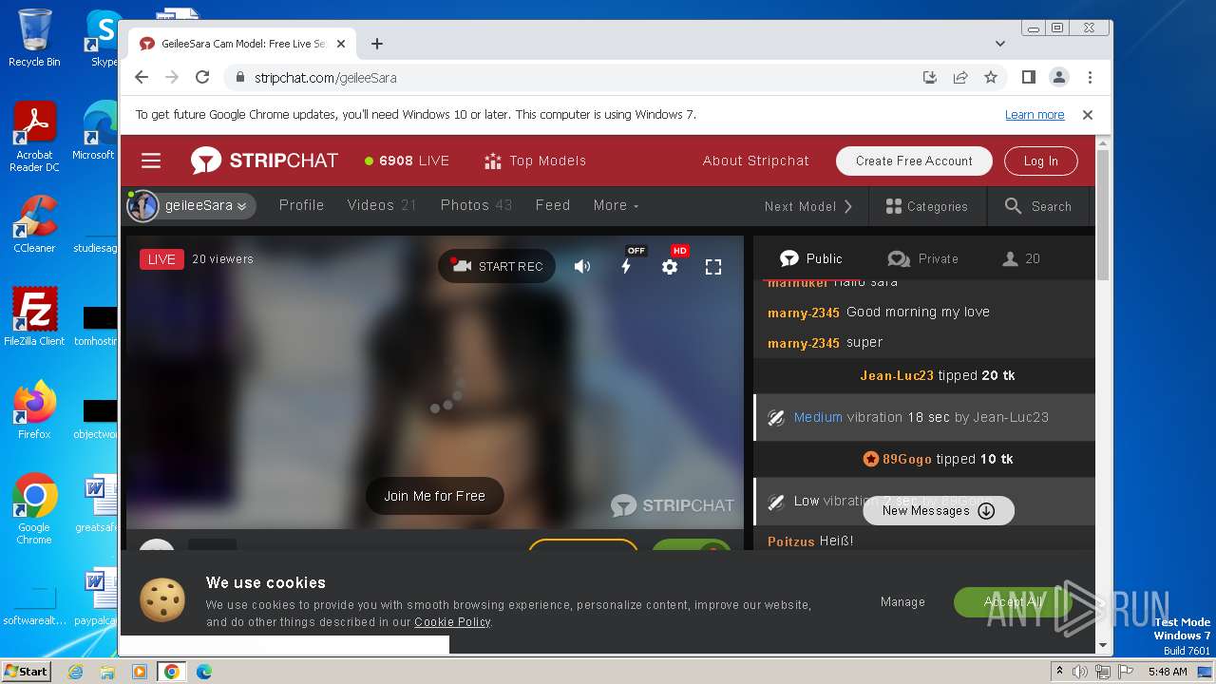Click Medium vibration link
The image size is (1216, 684).
[x=818, y=417]
